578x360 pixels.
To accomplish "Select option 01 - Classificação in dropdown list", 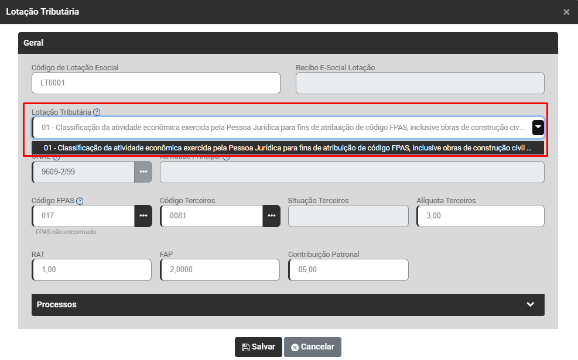I will coord(288,148).
